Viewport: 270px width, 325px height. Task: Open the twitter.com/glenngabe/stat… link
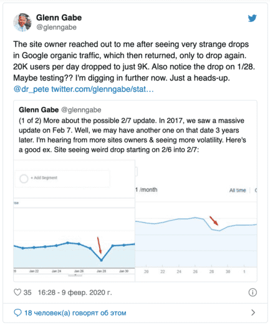[x=102, y=89]
